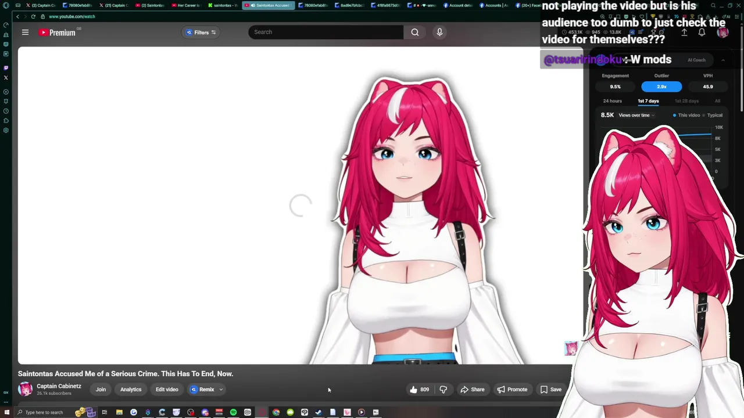Open Google Chrome from the taskbar
This screenshot has width=744, height=418.
276,412
